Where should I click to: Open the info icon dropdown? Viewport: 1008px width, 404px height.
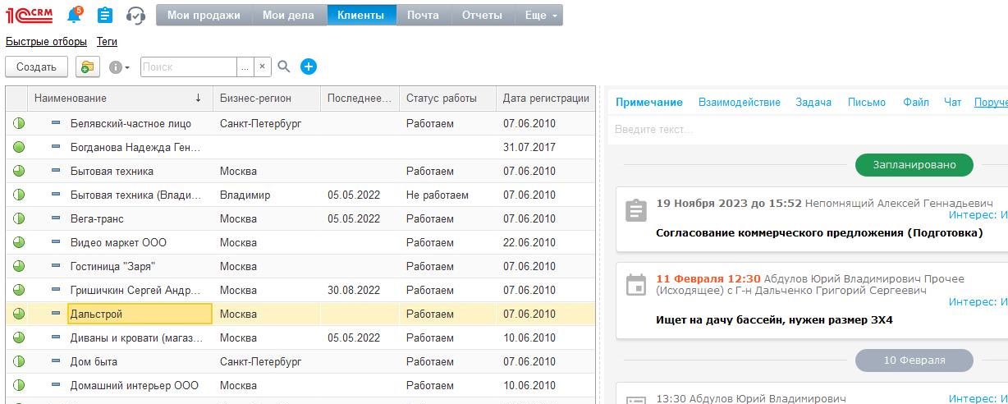tap(119, 67)
